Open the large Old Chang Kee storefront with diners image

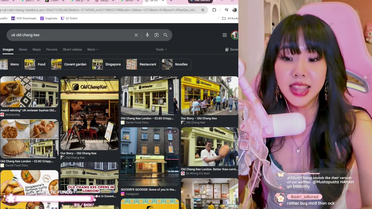[90, 113]
